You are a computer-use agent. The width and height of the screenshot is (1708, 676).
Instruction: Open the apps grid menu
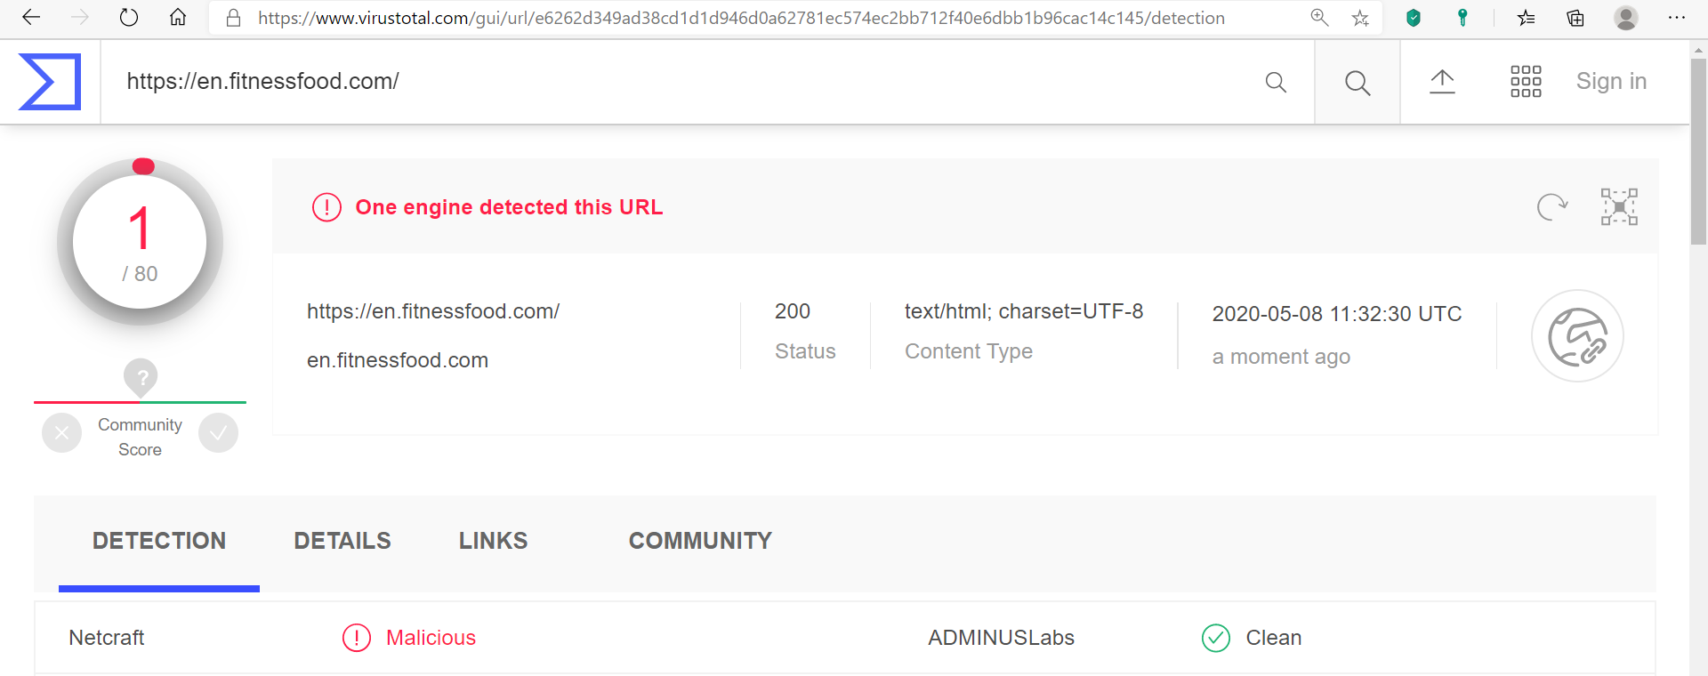click(1526, 82)
